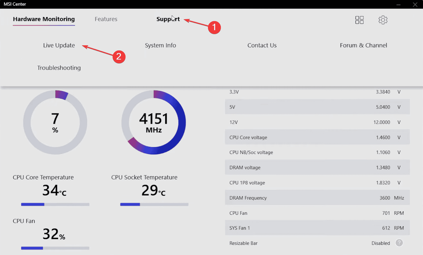Click the CPU Core Temperature bar
Image resolution: width=423 pixels, height=255 pixels.
[x=55, y=204]
